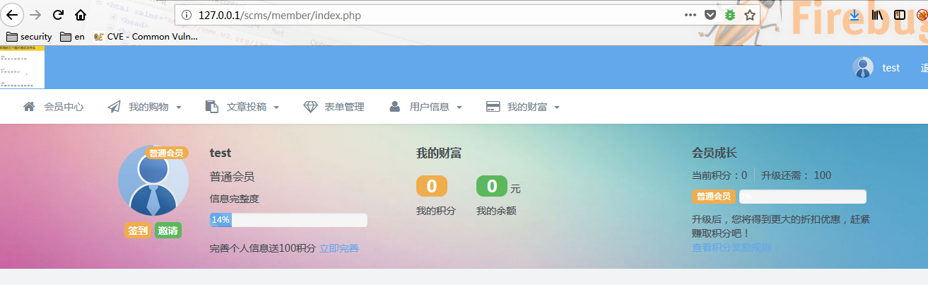The height and width of the screenshot is (285, 928).
Task: Expand the 我的财富 dropdown arrow
Action: tap(557, 107)
